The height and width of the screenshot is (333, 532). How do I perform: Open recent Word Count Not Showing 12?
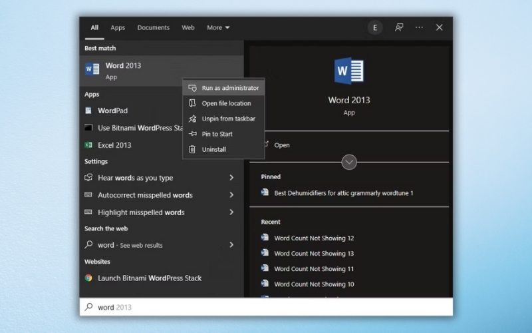point(314,238)
